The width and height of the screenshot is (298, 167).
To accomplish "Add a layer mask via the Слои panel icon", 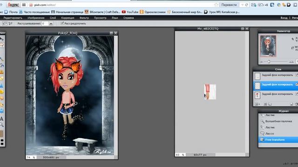I will pos(265,104).
